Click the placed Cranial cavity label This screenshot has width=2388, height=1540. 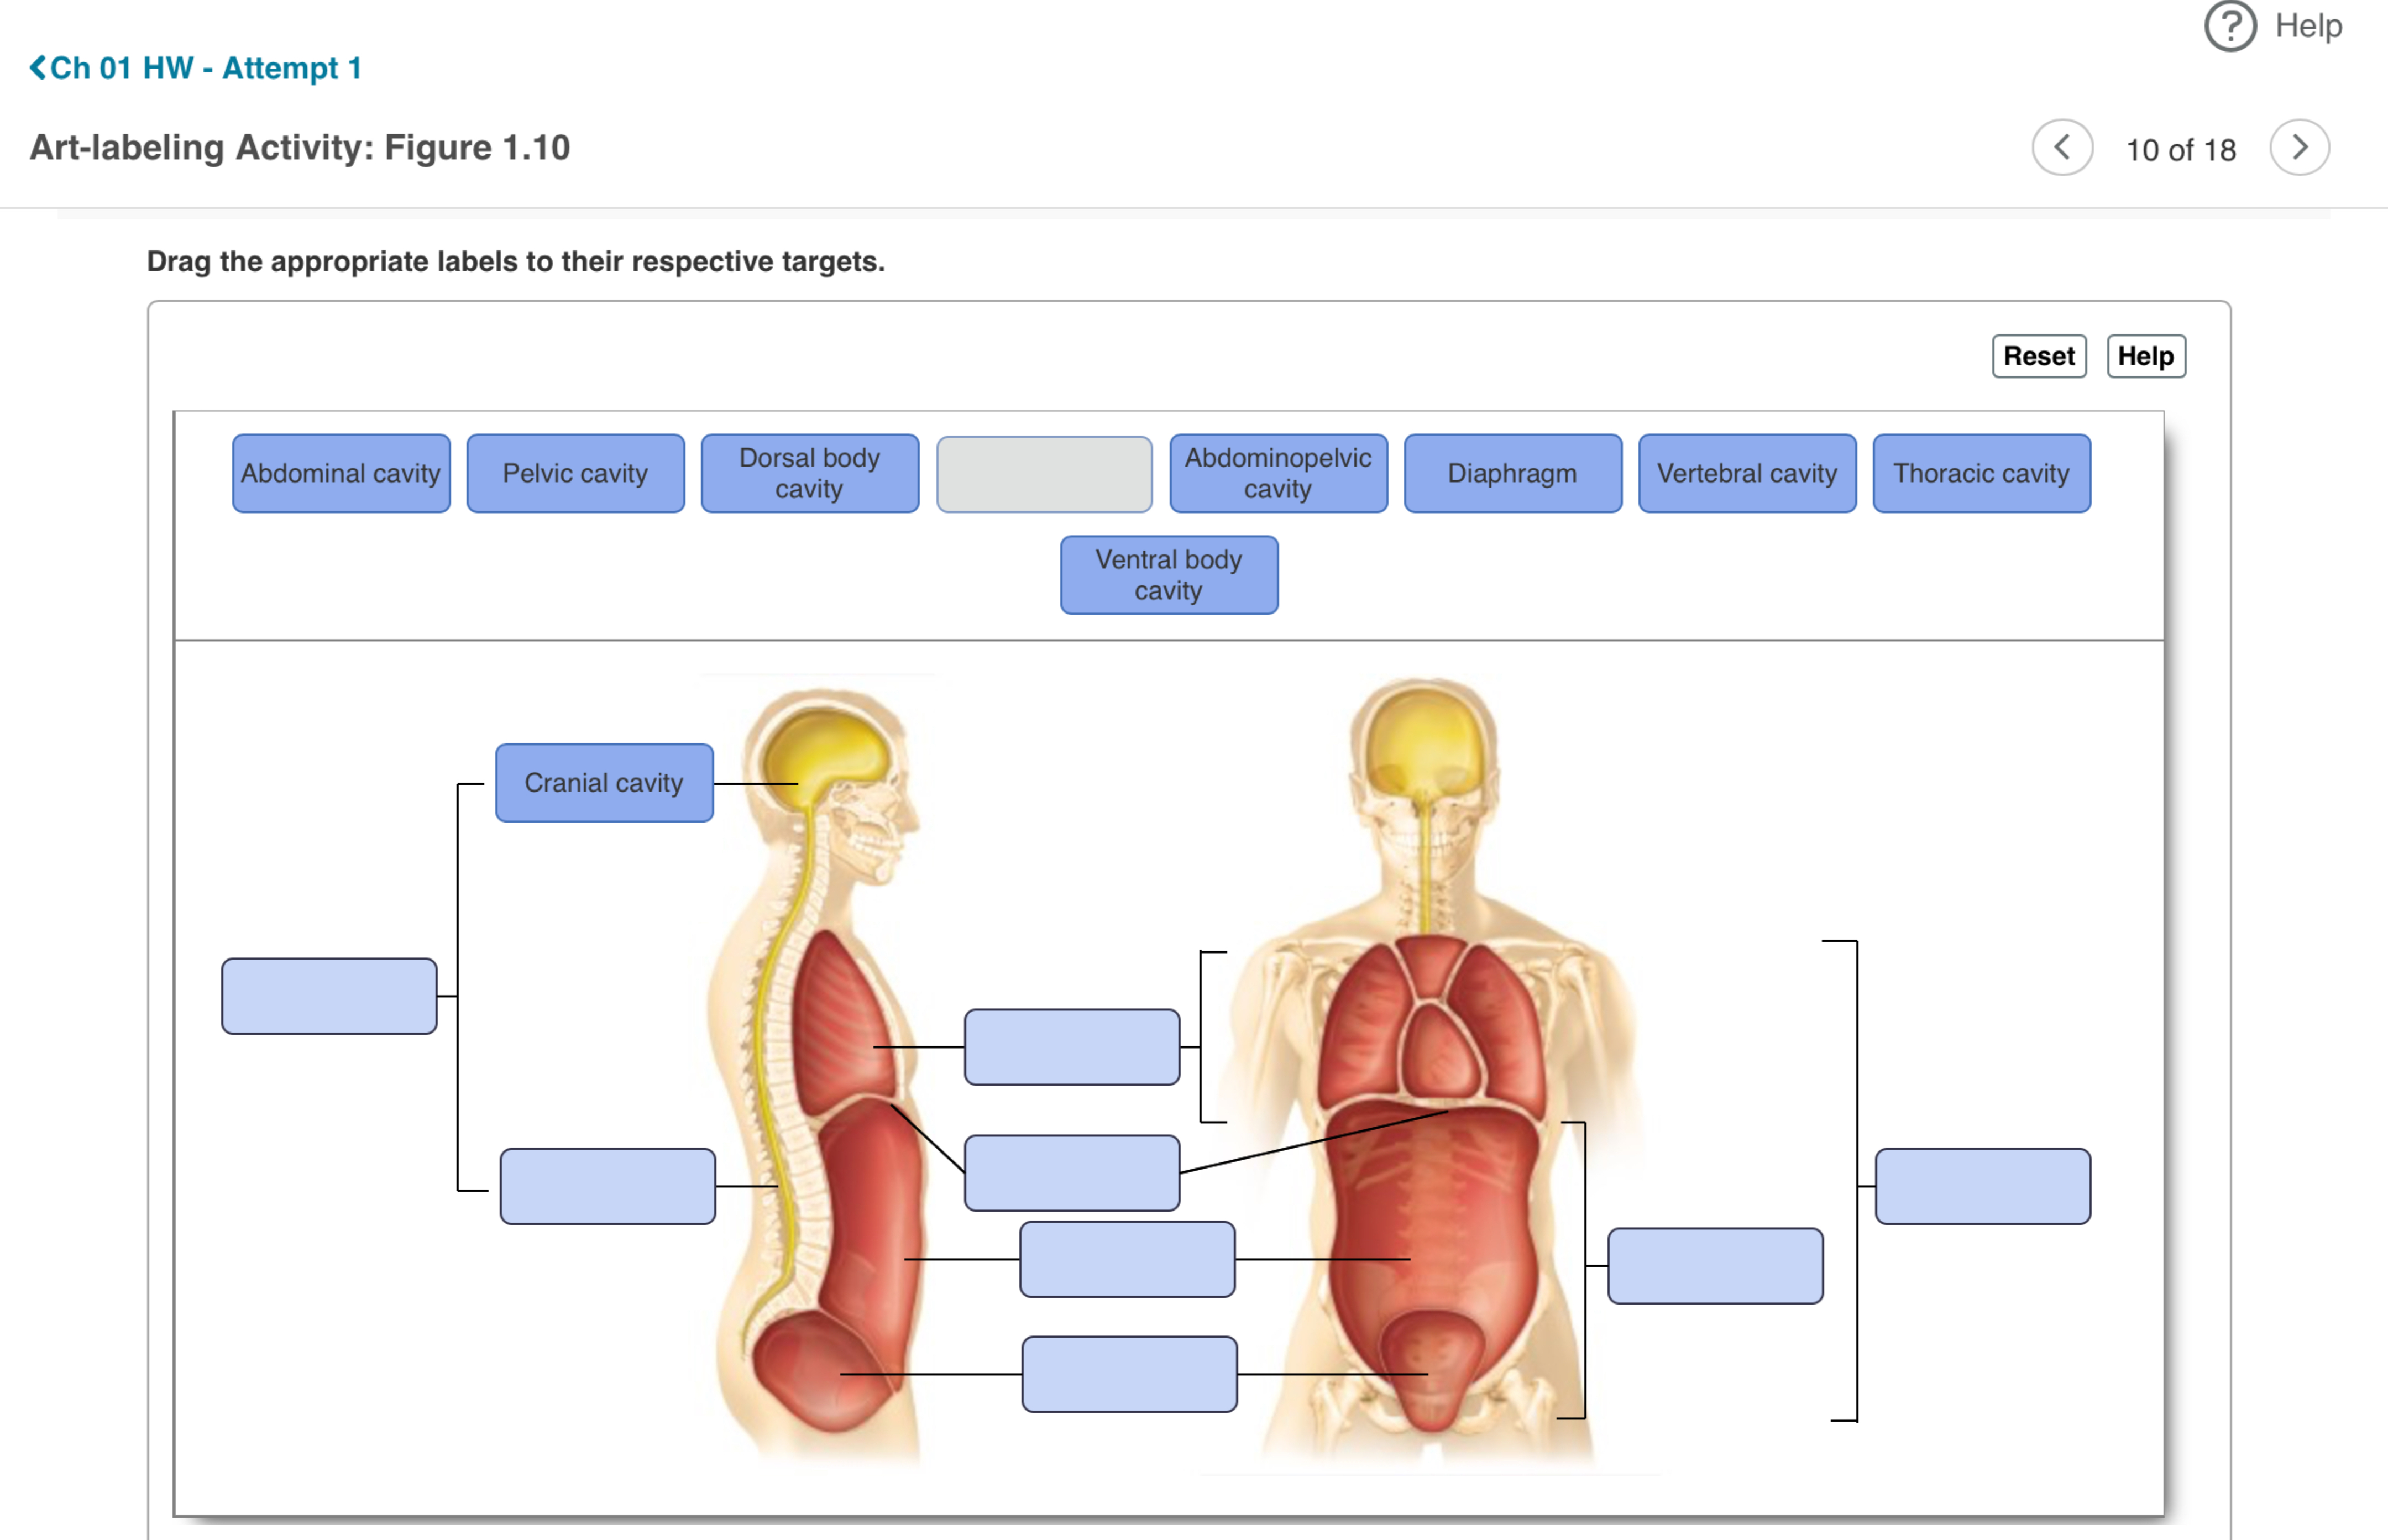[604, 783]
